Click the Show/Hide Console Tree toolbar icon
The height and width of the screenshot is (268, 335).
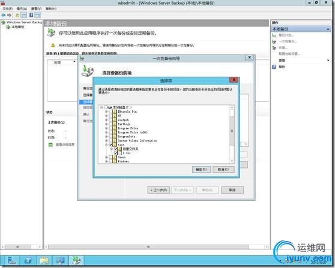pyautogui.click(x=24, y=15)
